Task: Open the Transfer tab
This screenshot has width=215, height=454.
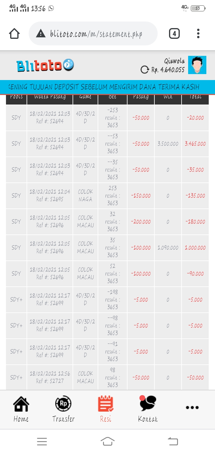Action: click(63, 409)
